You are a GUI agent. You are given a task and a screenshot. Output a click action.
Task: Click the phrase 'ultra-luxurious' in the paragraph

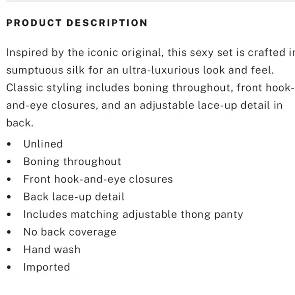coord(161,70)
